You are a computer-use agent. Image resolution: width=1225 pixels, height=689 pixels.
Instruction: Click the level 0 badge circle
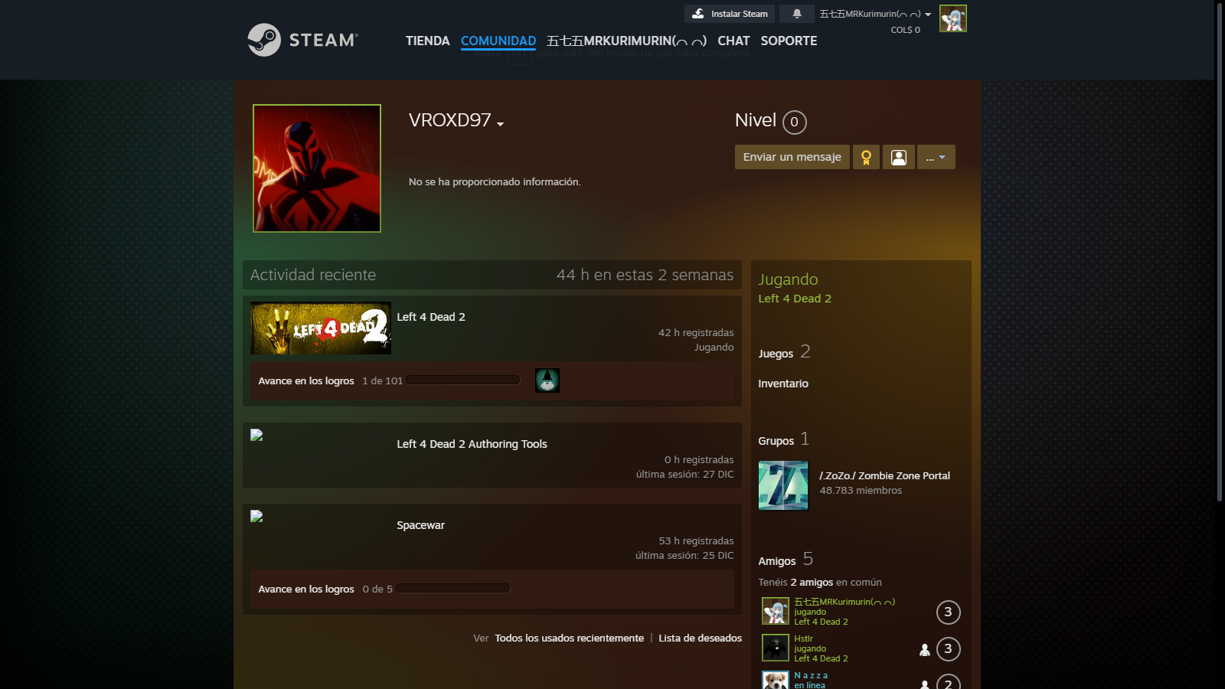[x=795, y=122]
